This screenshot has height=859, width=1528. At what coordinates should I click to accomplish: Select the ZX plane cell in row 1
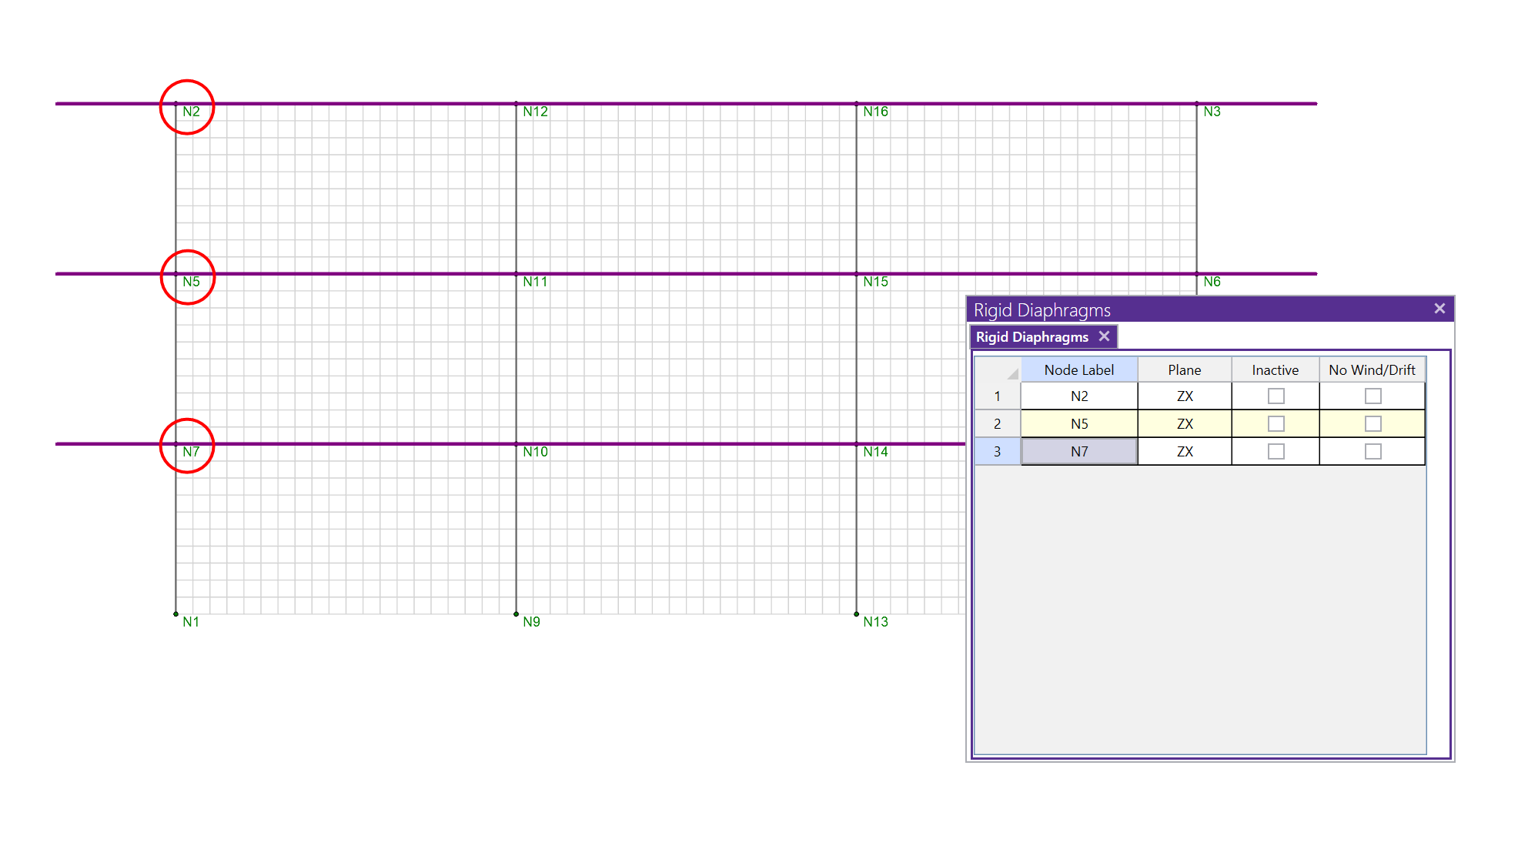pos(1184,396)
